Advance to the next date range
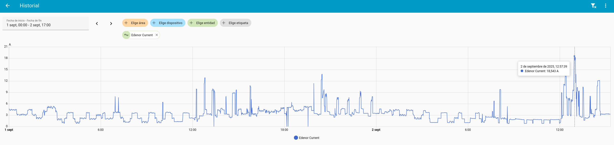 click(x=111, y=24)
